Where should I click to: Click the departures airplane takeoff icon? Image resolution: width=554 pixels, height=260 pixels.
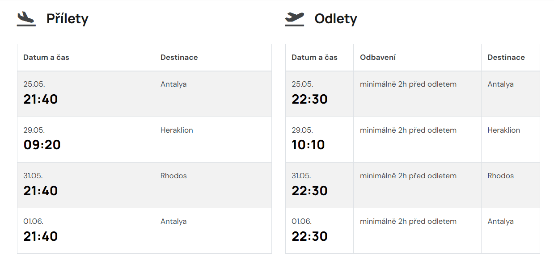(x=294, y=19)
